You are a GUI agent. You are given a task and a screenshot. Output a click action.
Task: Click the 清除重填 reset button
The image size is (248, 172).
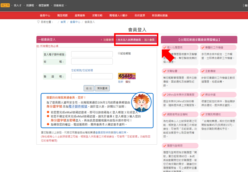tap(102, 88)
